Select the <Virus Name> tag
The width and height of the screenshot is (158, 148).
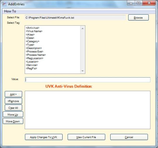point(34,31)
